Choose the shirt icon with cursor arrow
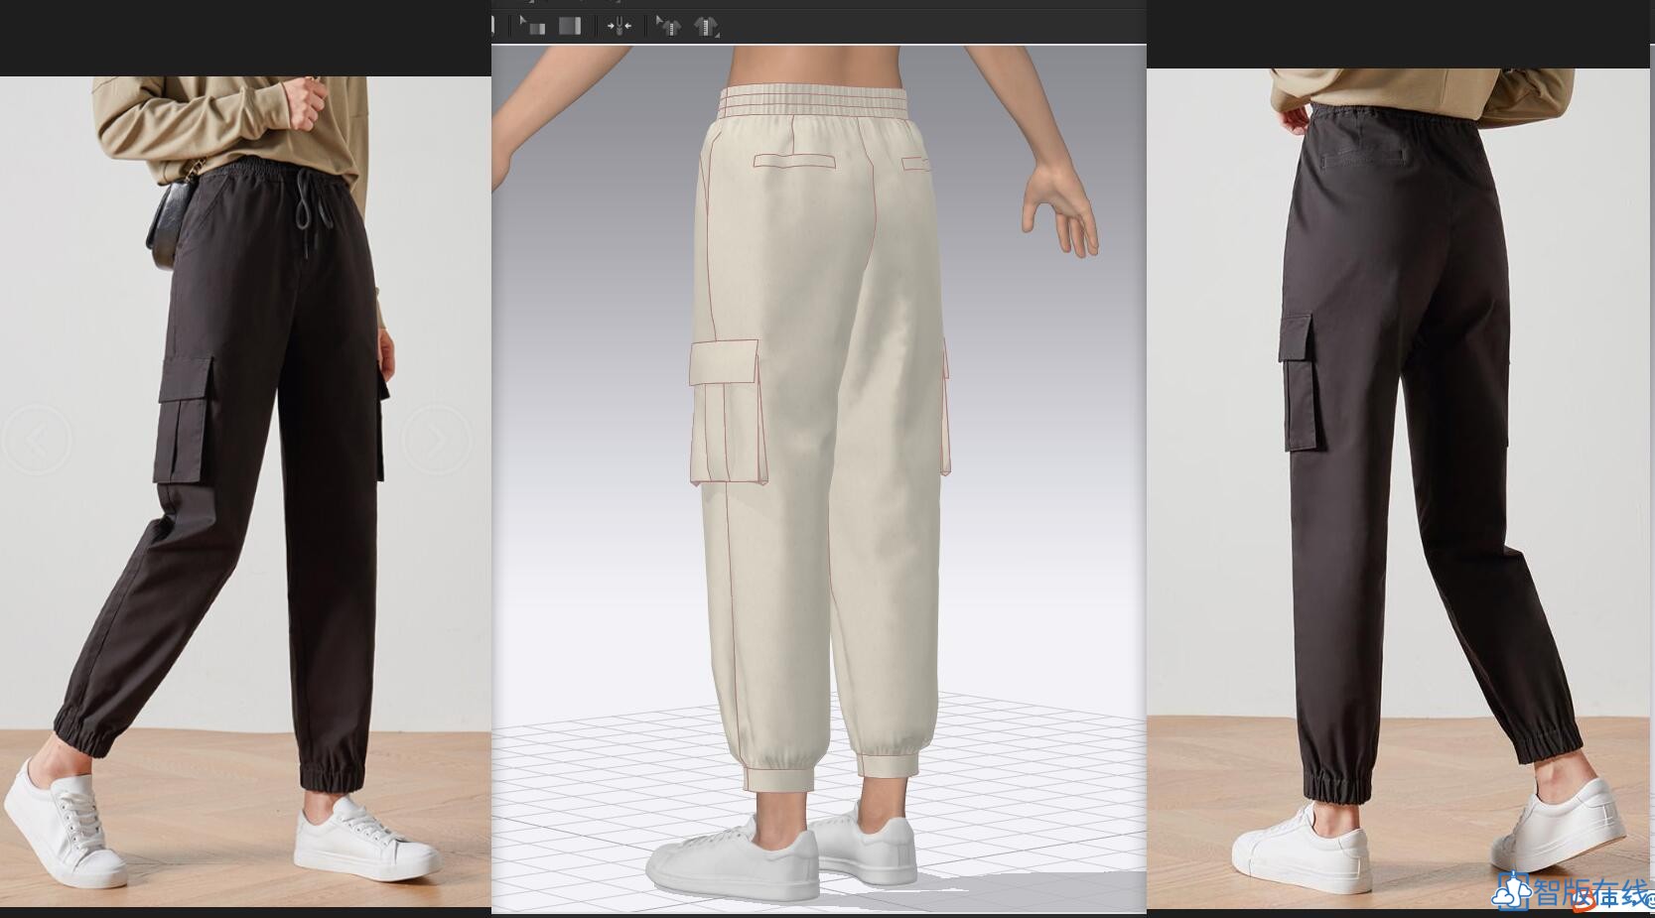This screenshot has width=1655, height=918. pos(669,26)
